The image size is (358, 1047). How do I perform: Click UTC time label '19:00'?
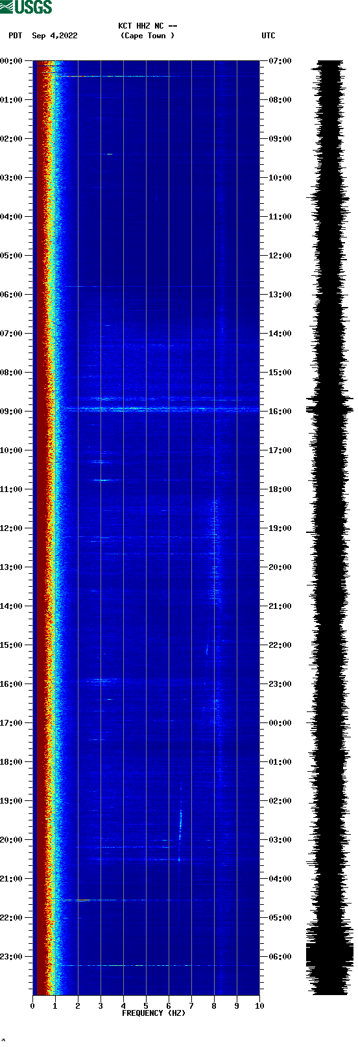pos(280,528)
